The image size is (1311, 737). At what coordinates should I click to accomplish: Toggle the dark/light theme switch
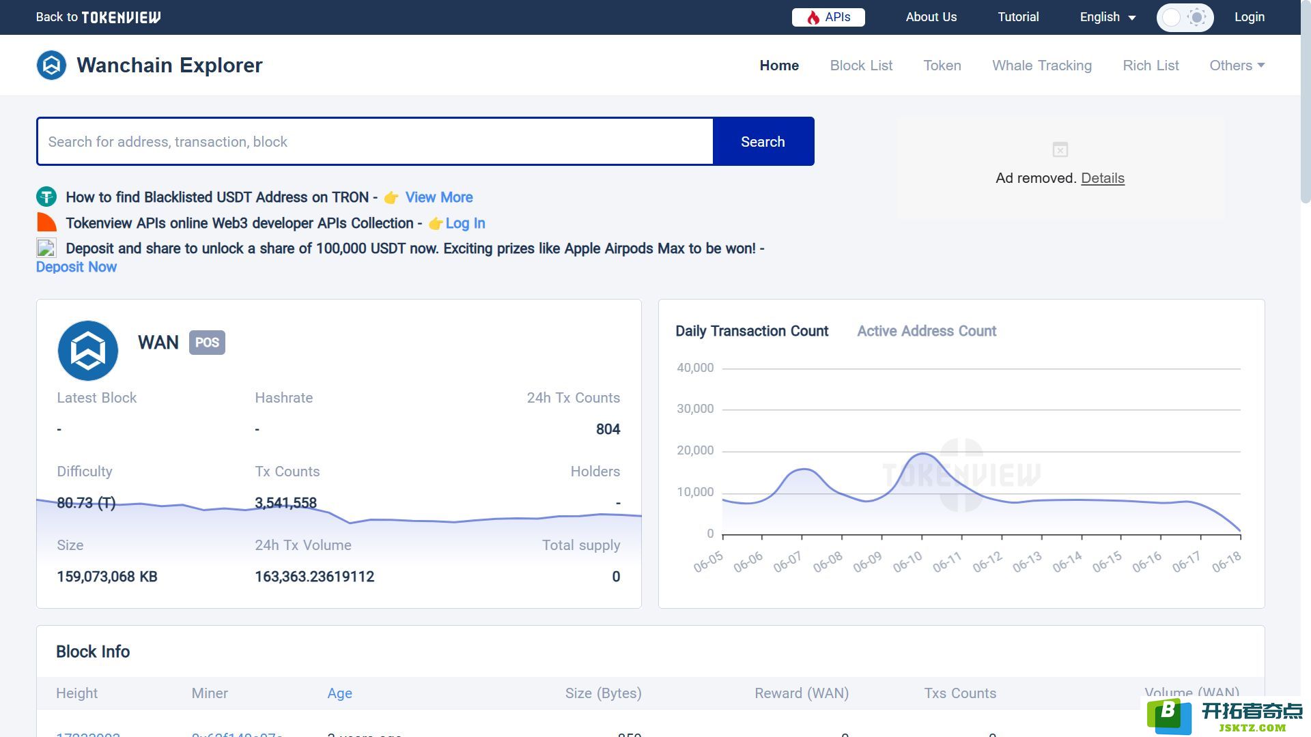[1185, 18]
